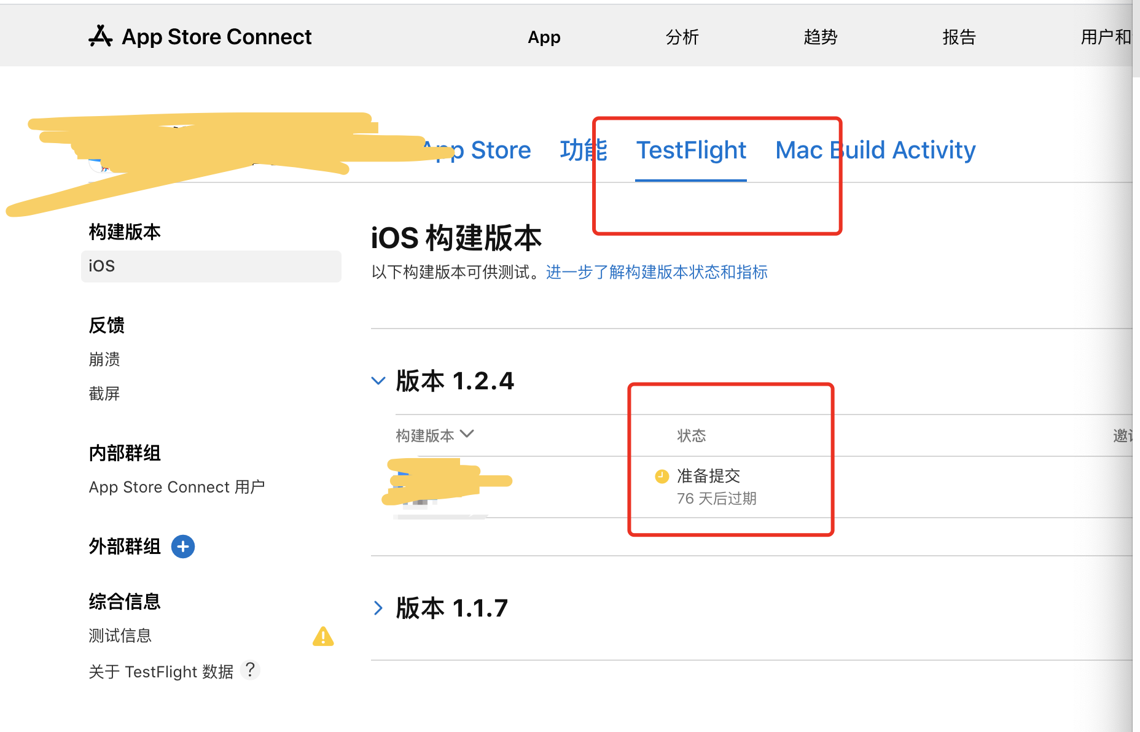
Task: Click 崩溃 under the 反馈 section
Action: 104,359
